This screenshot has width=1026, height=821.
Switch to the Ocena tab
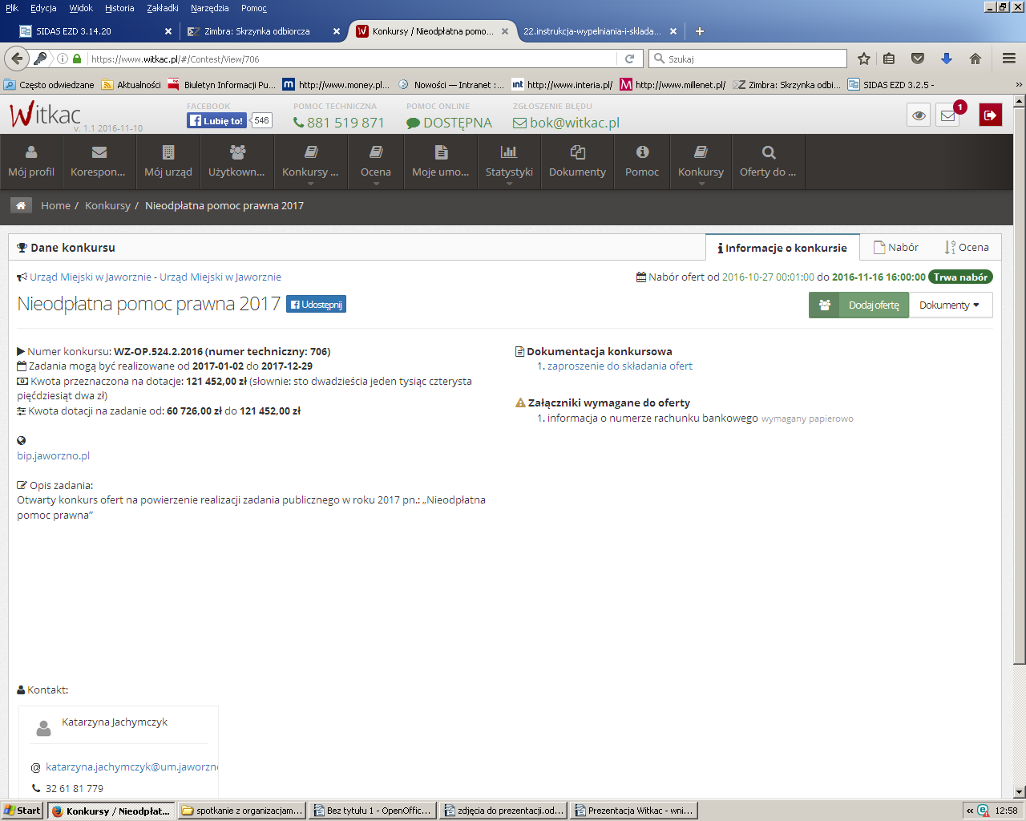coord(967,247)
